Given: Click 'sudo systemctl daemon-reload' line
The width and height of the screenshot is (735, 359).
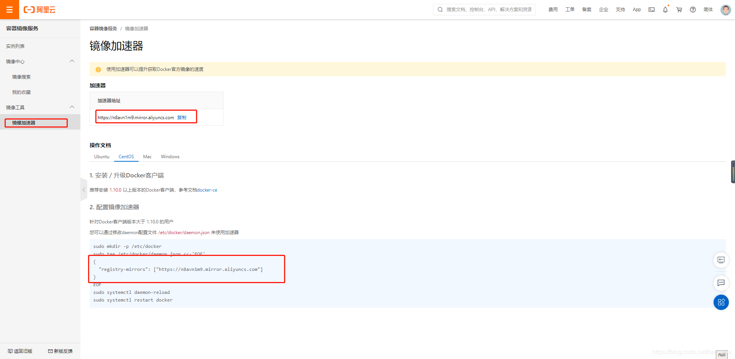Looking at the screenshot, I should pyautogui.click(x=131, y=292).
